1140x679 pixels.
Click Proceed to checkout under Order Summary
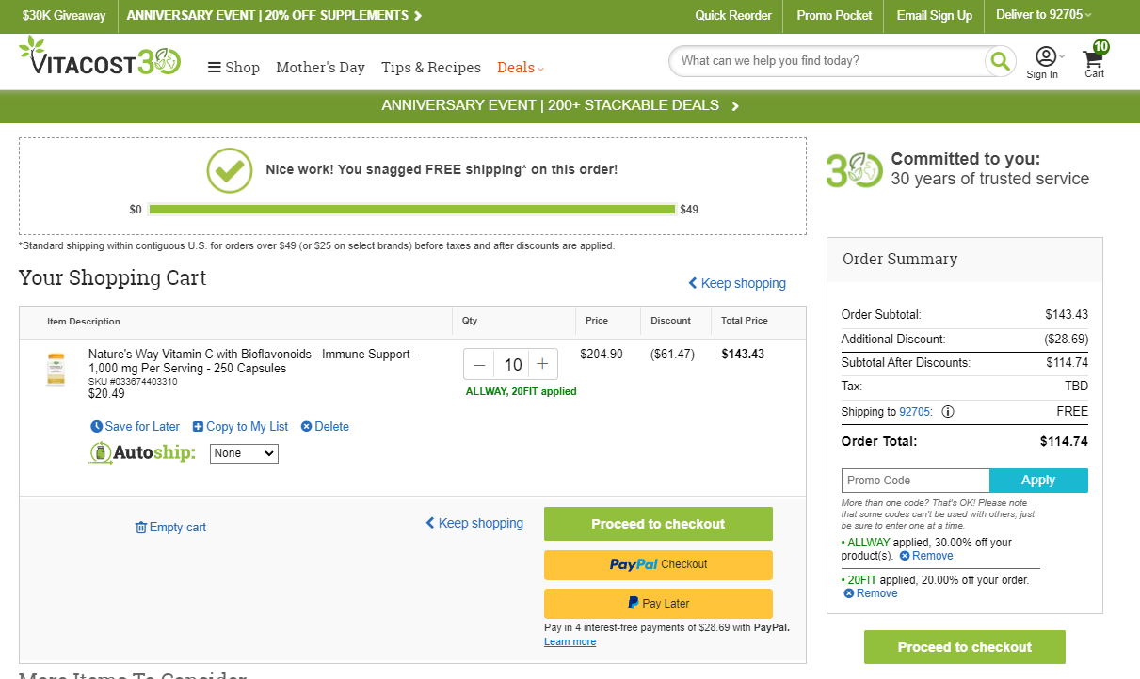pyautogui.click(x=965, y=647)
